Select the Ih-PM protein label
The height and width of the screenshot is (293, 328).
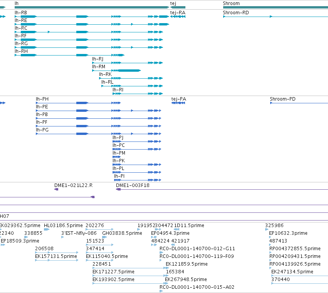click(x=119, y=153)
